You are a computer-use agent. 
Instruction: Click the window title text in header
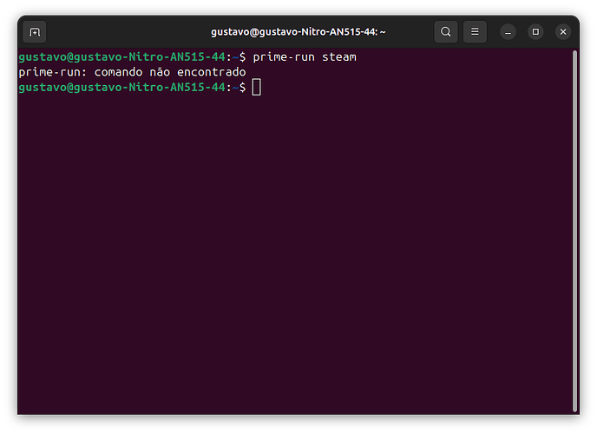(x=298, y=32)
